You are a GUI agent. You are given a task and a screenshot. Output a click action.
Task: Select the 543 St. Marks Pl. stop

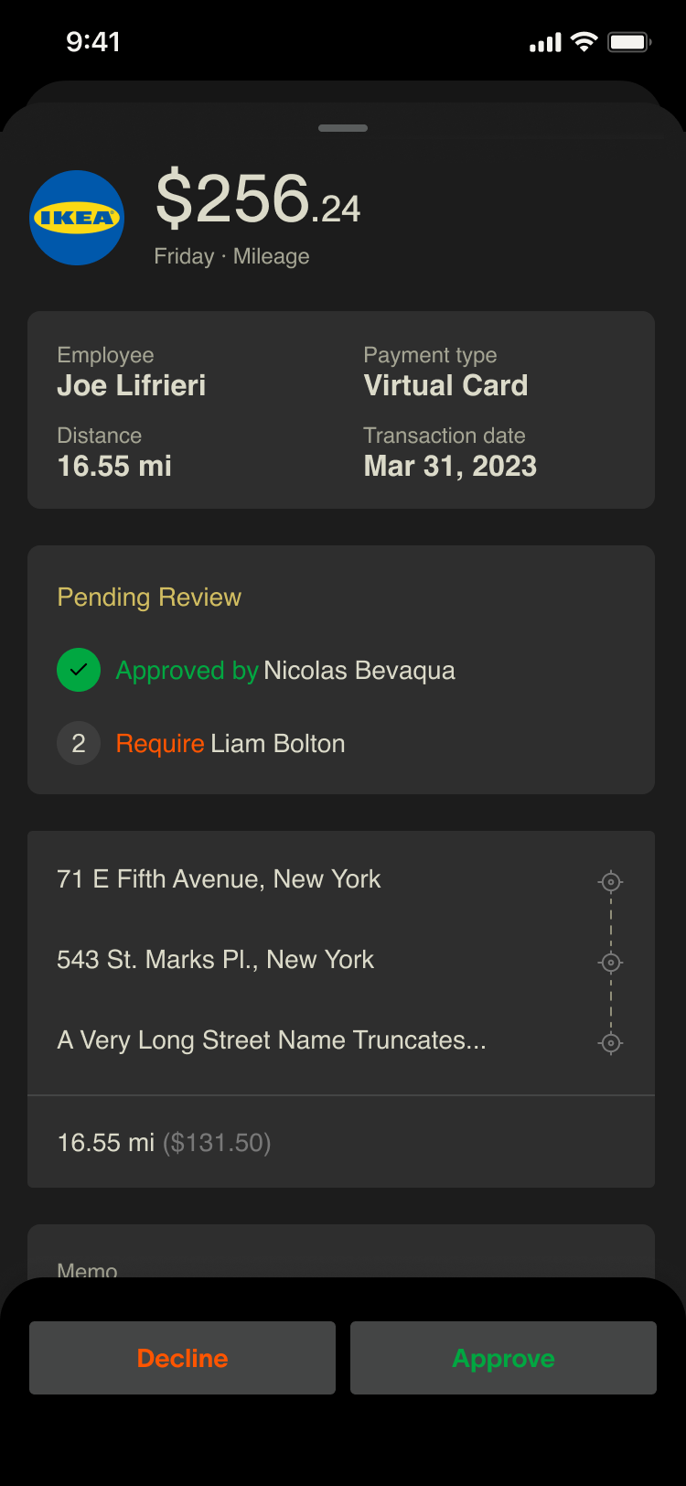tap(215, 960)
